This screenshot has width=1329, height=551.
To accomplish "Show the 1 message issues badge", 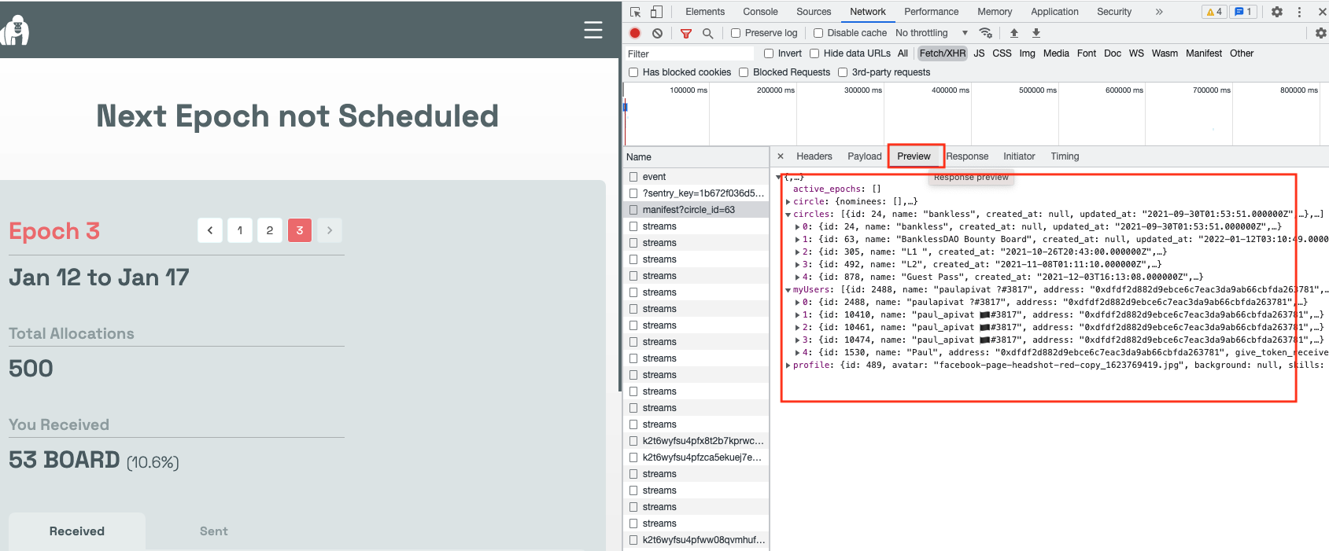I will coord(1243,12).
